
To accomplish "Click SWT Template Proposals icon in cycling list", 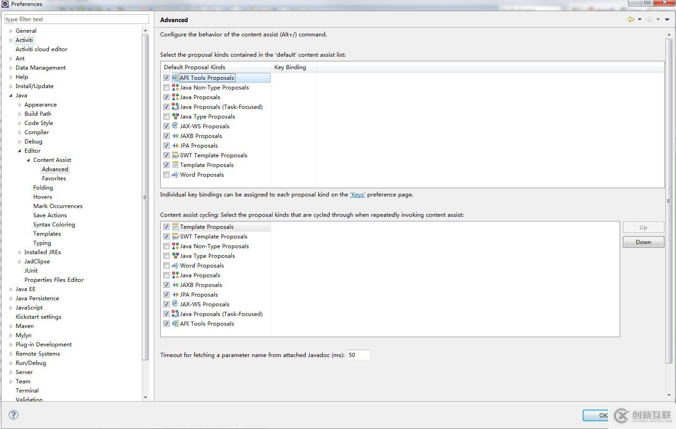I will 175,236.
